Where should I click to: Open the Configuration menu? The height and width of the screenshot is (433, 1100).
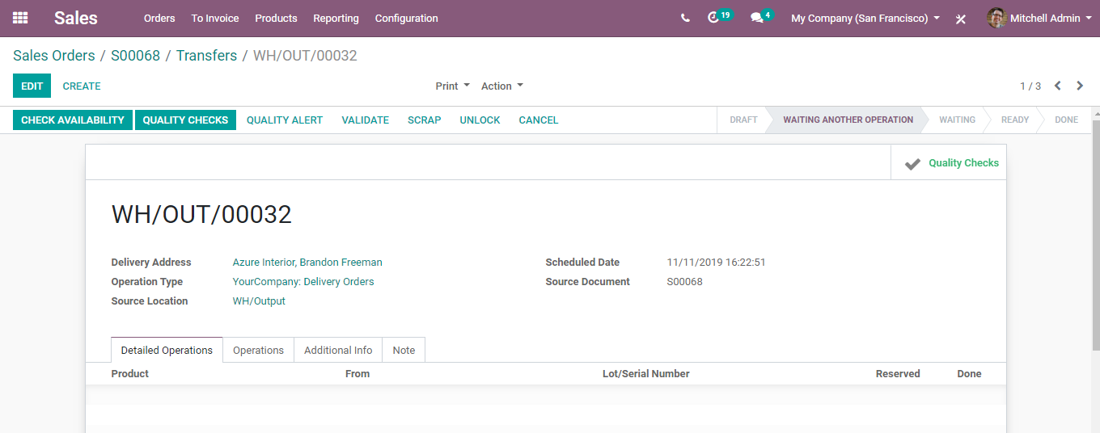click(x=407, y=18)
